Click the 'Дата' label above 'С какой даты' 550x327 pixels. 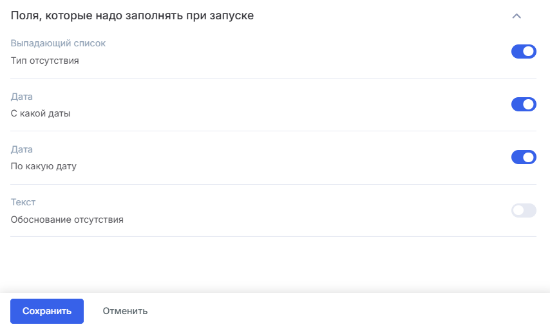click(x=22, y=97)
